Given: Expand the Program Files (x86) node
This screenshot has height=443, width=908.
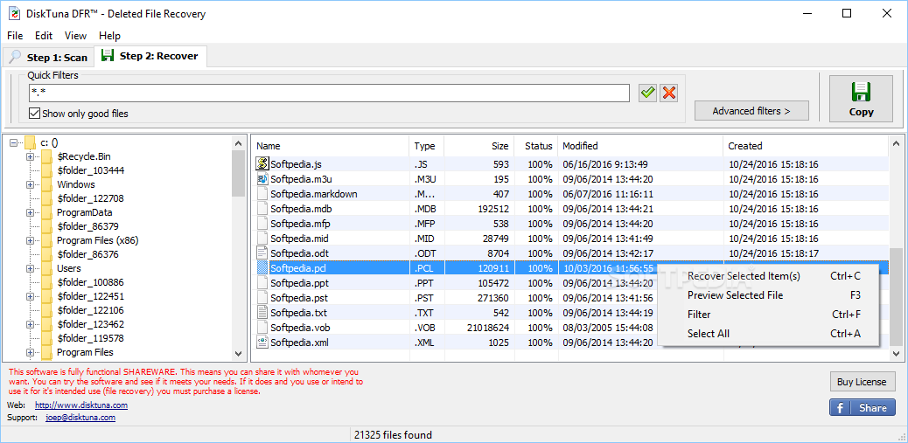Looking at the screenshot, I should pos(30,240).
